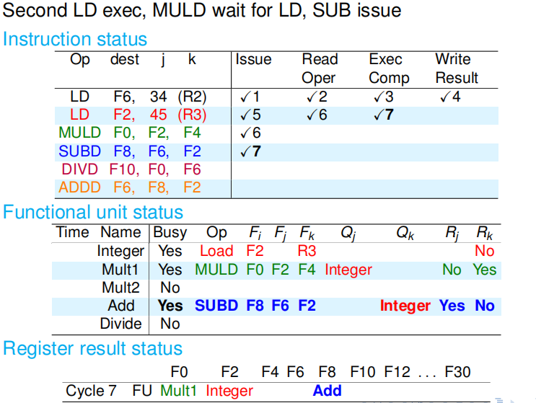The image size is (536, 403).
Task: Click the bold checkmark 7 in Issue column
Action: tap(251, 151)
